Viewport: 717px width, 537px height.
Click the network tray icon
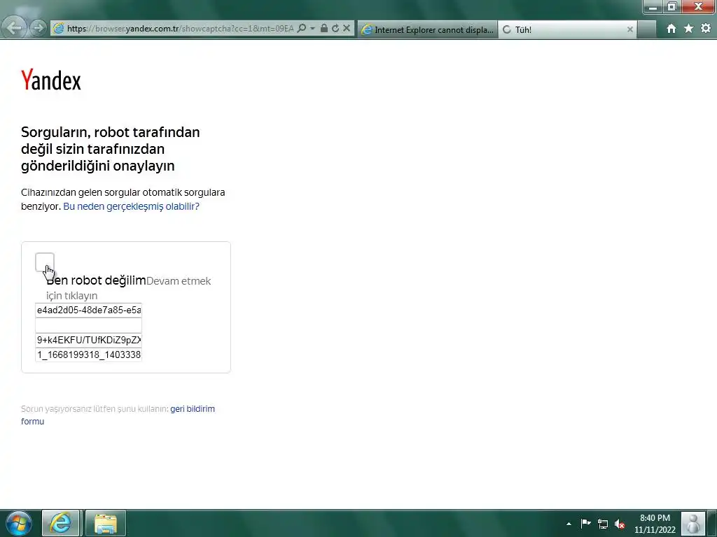click(x=603, y=524)
